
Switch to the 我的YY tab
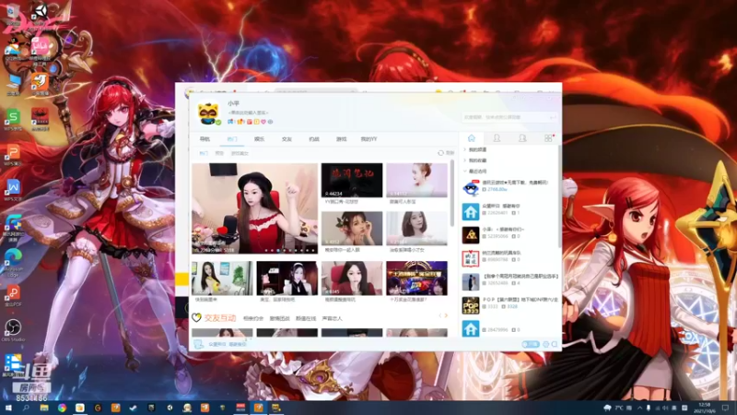pyautogui.click(x=368, y=139)
